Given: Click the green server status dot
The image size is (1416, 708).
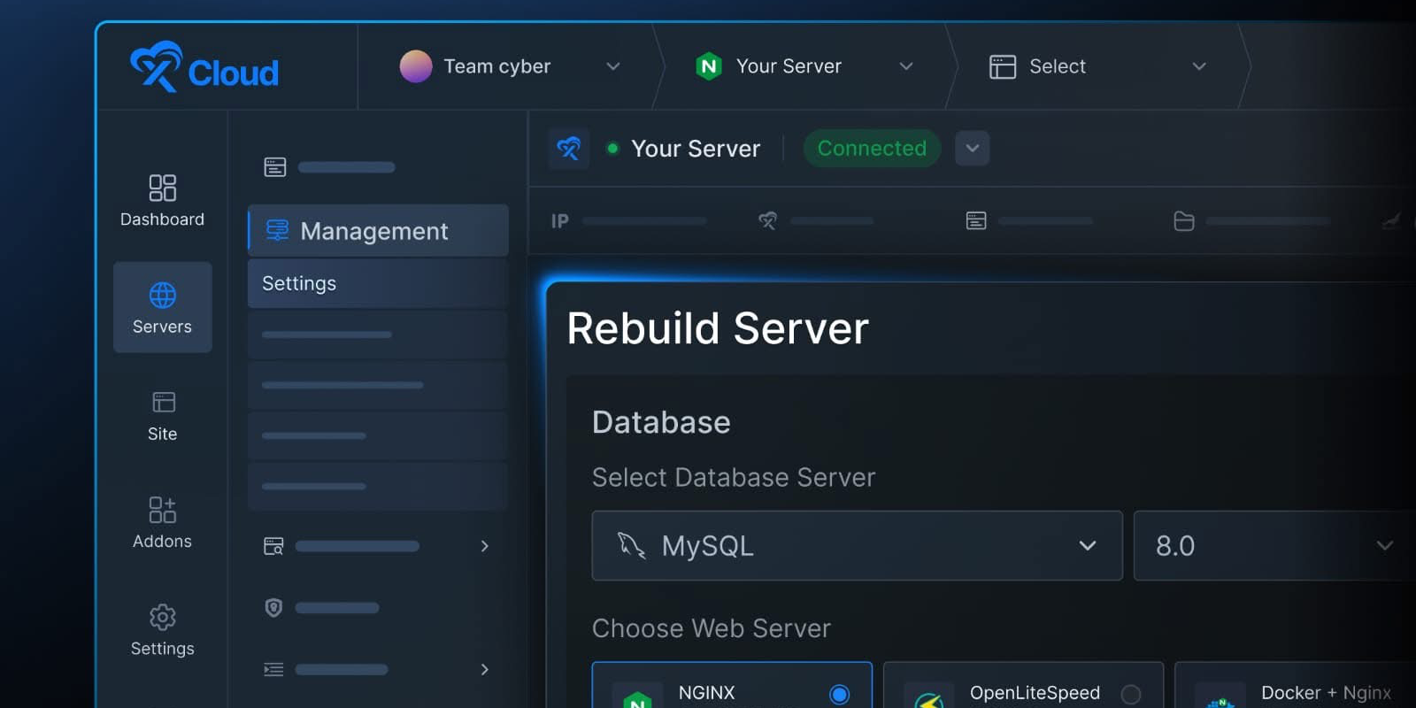Looking at the screenshot, I should click(612, 149).
